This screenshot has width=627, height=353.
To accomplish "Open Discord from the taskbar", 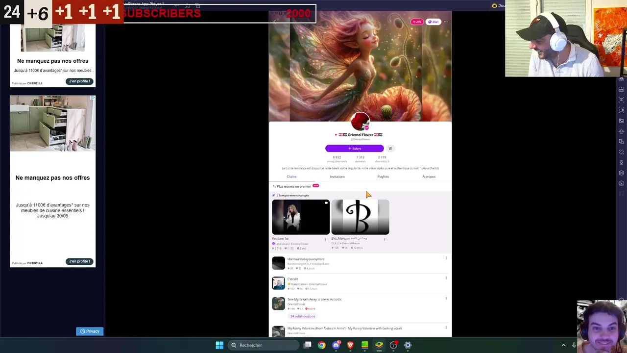I will (x=336, y=345).
